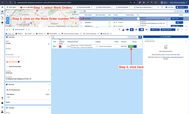Expand trip #1 row chevron
The width and height of the screenshot is (189, 114).
(x=140, y=46)
